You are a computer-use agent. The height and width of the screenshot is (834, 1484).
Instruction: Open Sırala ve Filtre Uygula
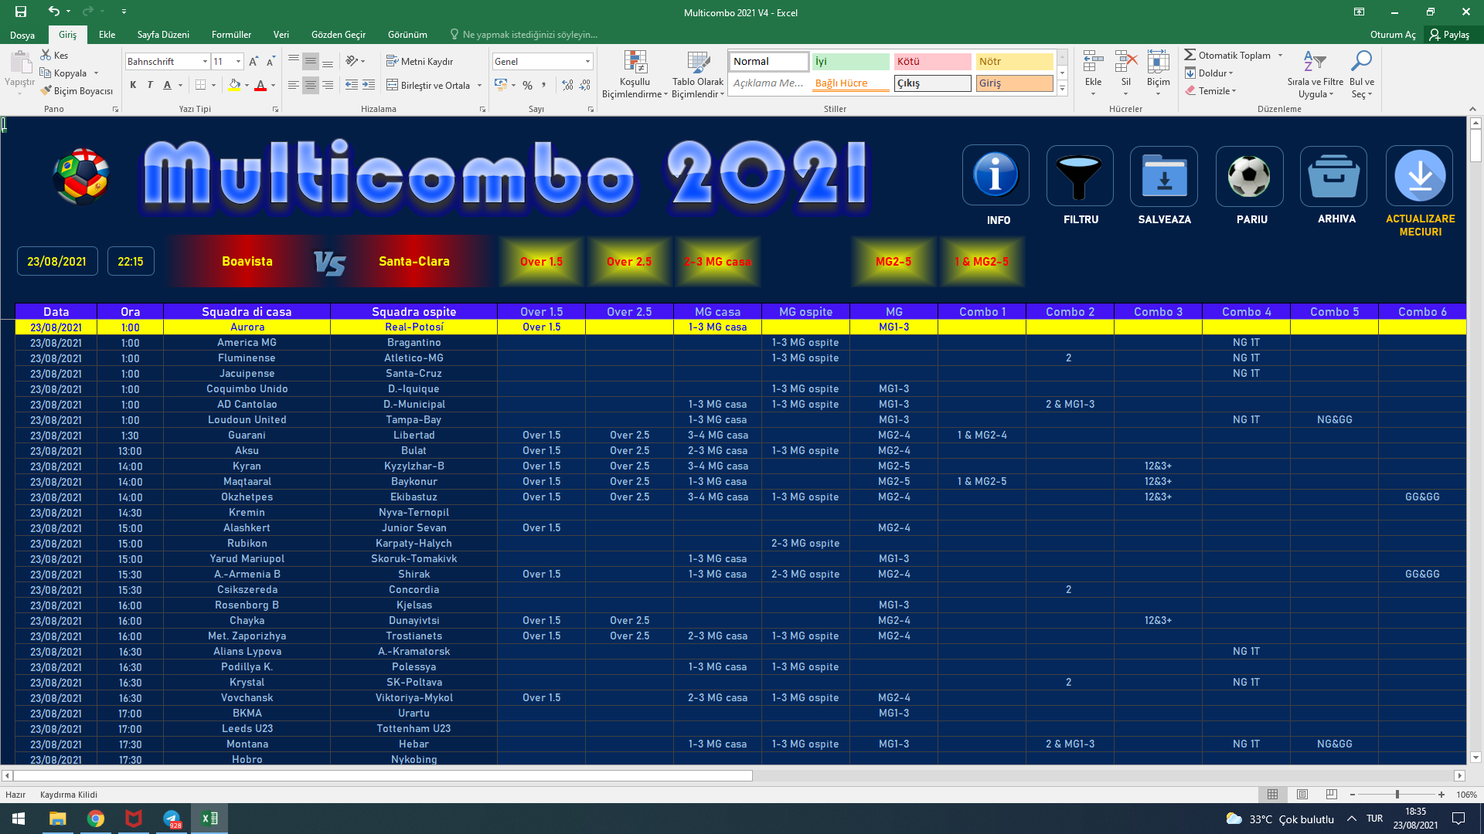point(1315,74)
